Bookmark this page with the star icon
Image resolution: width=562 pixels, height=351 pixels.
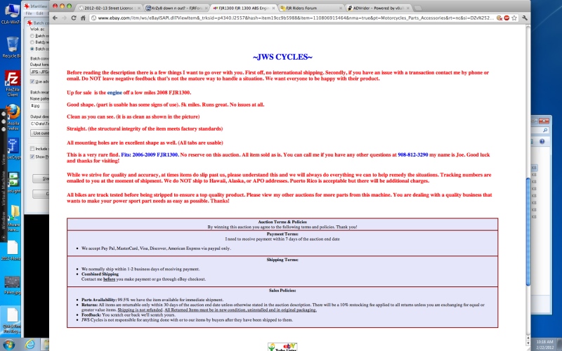[514, 18]
